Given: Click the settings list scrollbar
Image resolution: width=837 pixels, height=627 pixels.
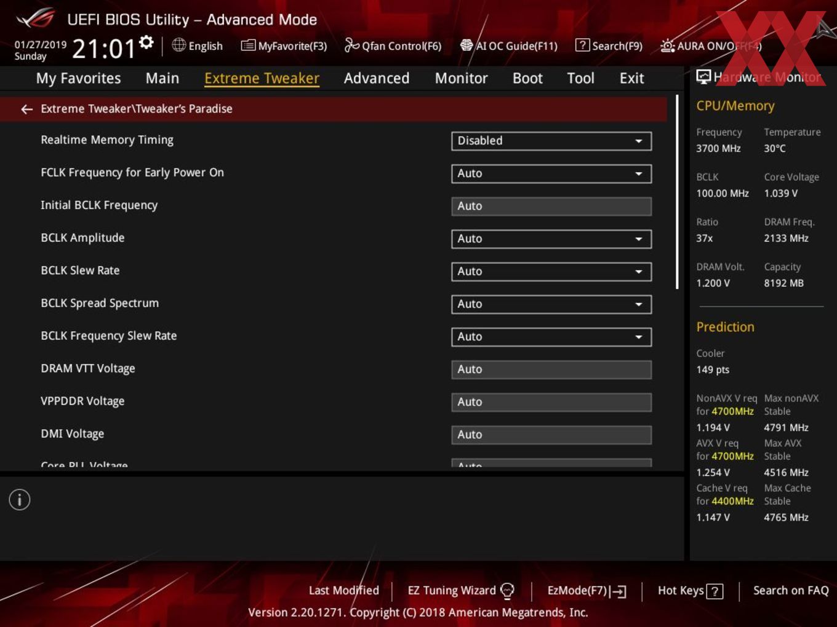Looking at the screenshot, I should point(677,192).
